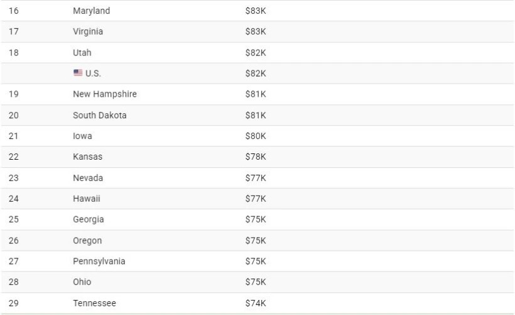Select Pennsylvania in the table
515x315 pixels.
point(99,262)
